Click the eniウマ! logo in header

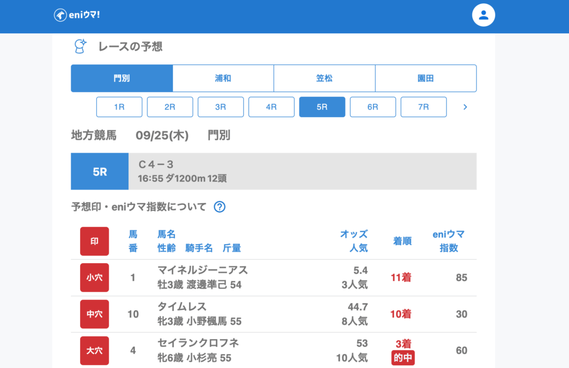click(x=77, y=15)
